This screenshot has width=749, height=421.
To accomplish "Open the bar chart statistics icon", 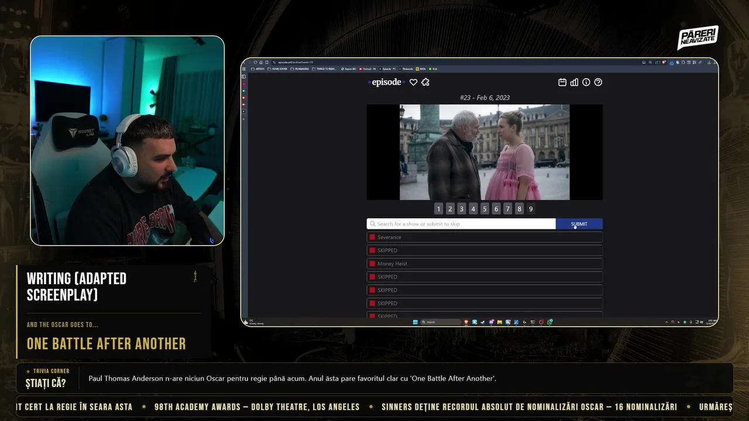I will pos(575,82).
